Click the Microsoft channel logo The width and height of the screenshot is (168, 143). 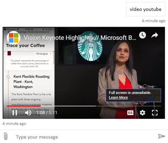(13, 38)
